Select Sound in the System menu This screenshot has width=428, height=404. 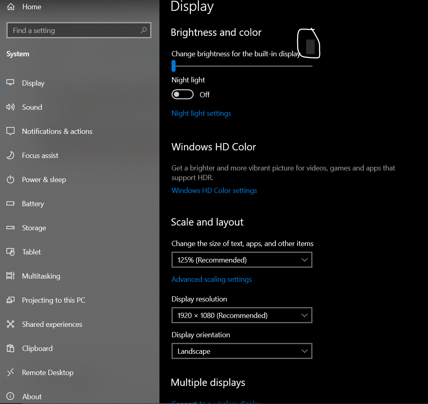(x=32, y=107)
